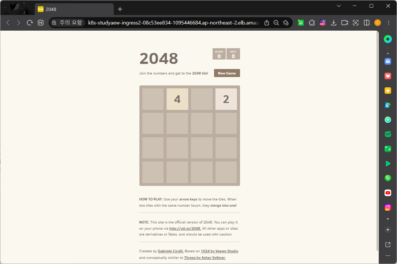This screenshot has height=264, width=397.
Task: Click the 4 tile on the board
Action: pyautogui.click(x=177, y=99)
